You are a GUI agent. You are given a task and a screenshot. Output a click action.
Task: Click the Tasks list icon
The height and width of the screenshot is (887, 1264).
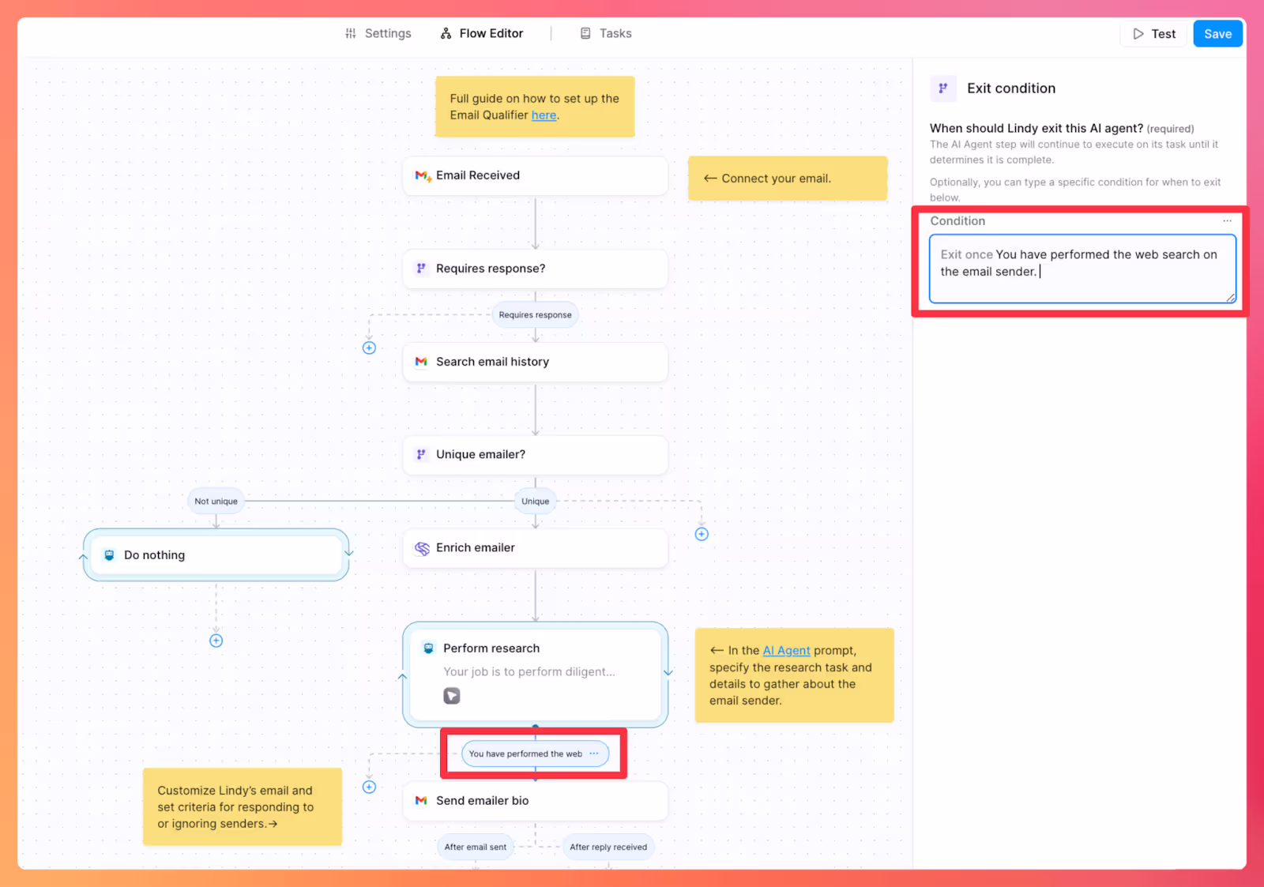tap(585, 33)
